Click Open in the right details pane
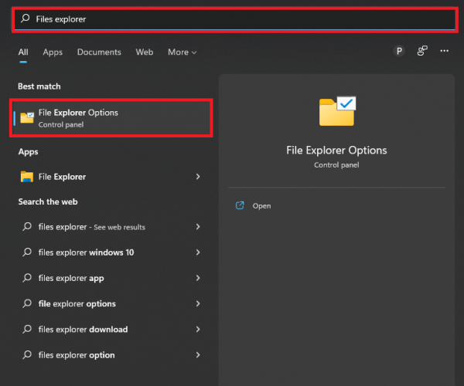Viewport: 464px width, 386px height. coord(261,206)
